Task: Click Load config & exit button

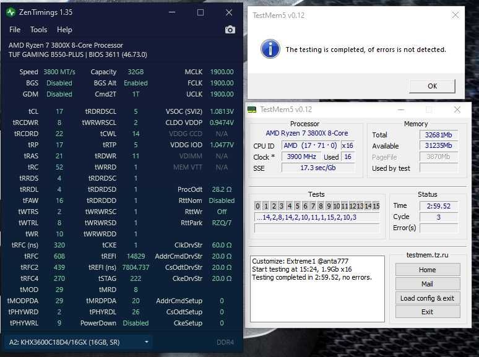Action: pyautogui.click(x=428, y=298)
